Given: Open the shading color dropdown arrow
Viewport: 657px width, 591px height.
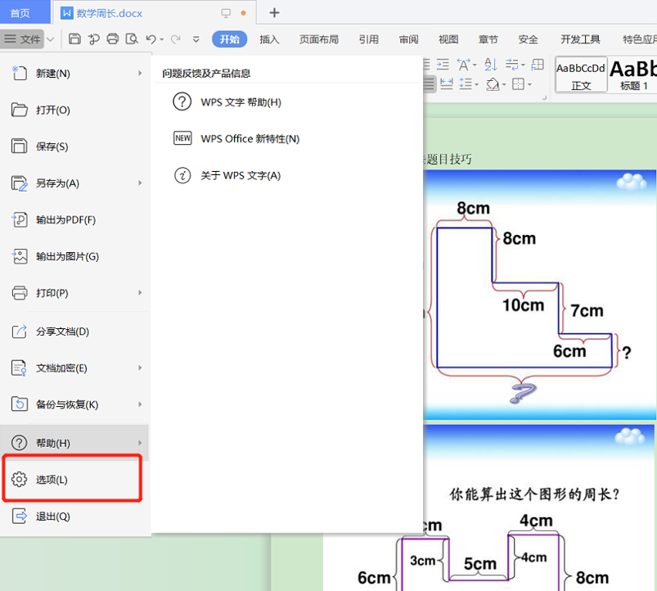Looking at the screenshot, I should [x=504, y=85].
